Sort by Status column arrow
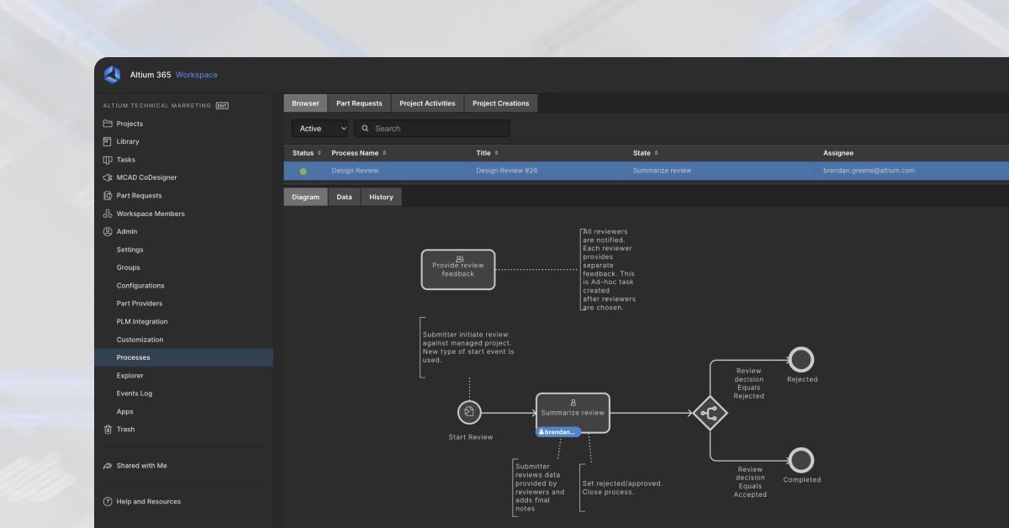The height and width of the screenshot is (528, 1009). (320, 153)
